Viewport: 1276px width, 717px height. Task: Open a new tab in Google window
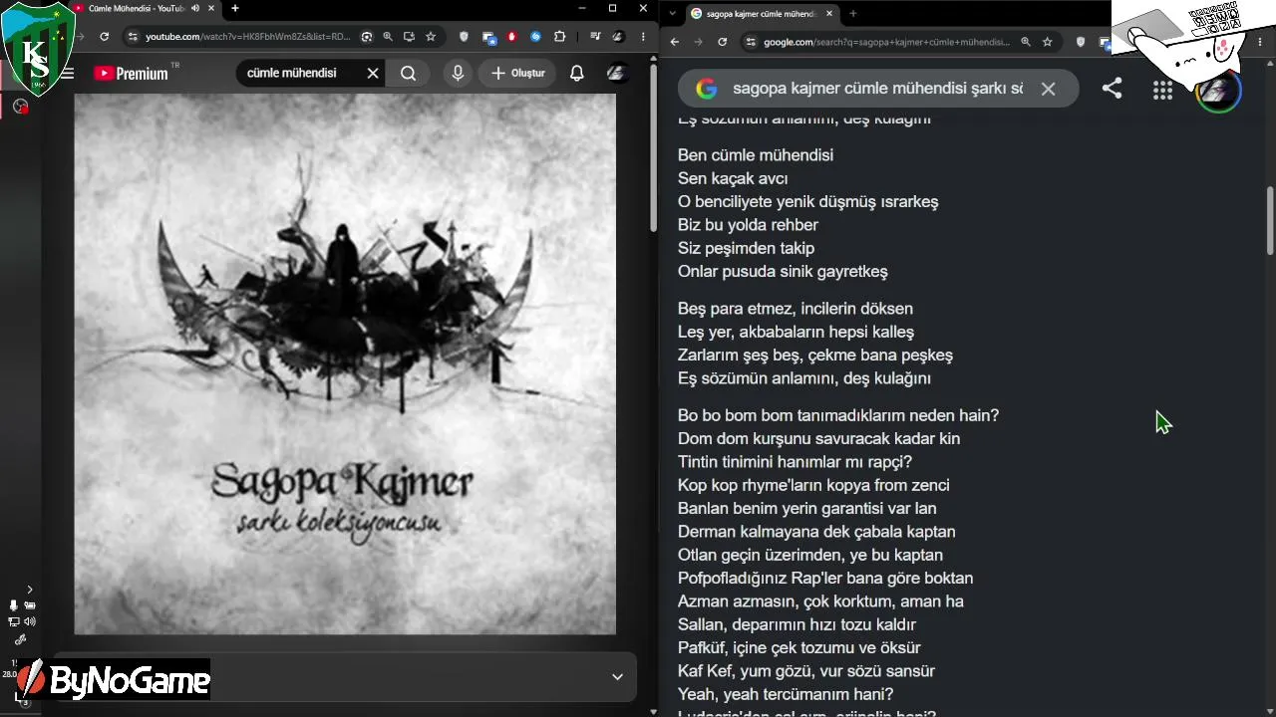[853, 14]
